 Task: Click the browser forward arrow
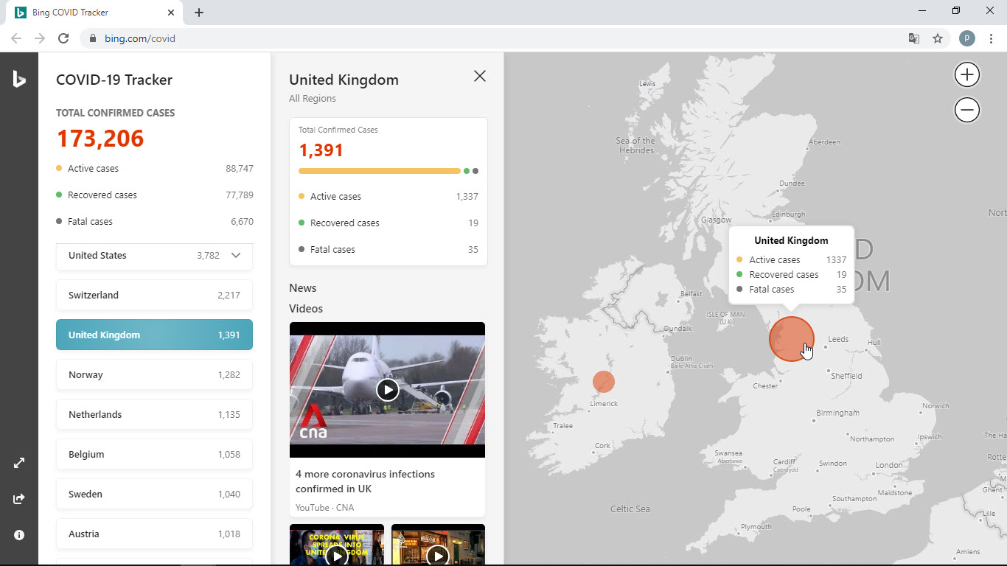pyautogui.click(x=40, y=38)
